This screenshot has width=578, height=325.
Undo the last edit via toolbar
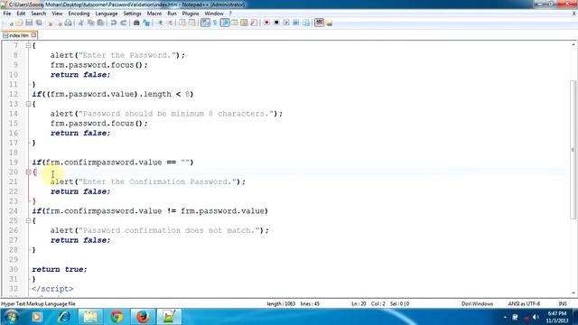pyautogui.click(x=114, y=23)
